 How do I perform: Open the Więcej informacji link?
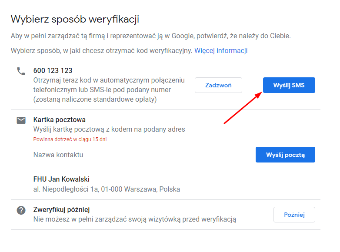pos(221,51)
